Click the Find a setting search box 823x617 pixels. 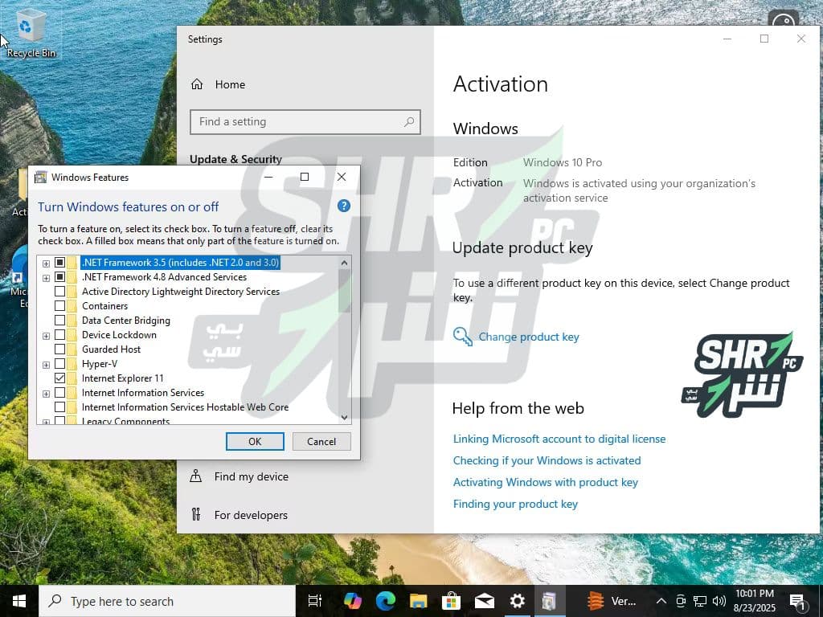305,122
